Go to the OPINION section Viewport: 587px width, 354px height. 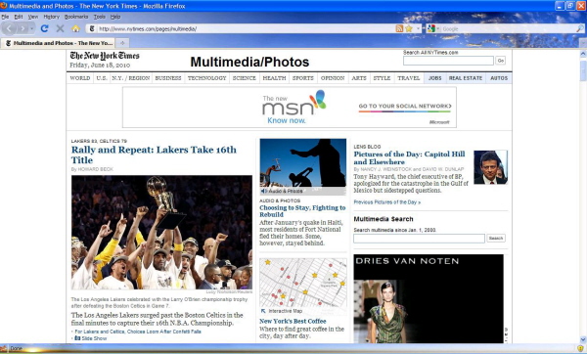tap(333, 78)
